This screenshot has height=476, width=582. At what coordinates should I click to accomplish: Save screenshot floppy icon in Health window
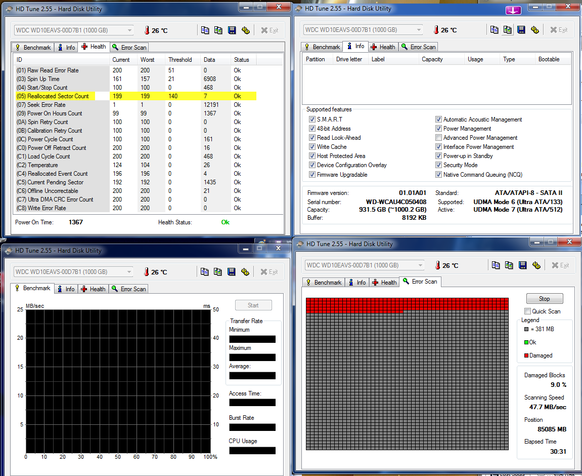[232, 30]
